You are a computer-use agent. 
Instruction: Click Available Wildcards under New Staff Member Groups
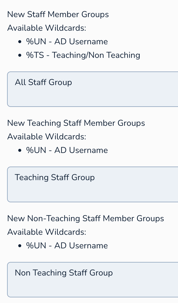point(47,28)
